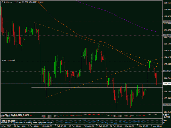171x128 pixels.
Task: Click the 126.320 price scale label
Action: (x=167, y=30)
